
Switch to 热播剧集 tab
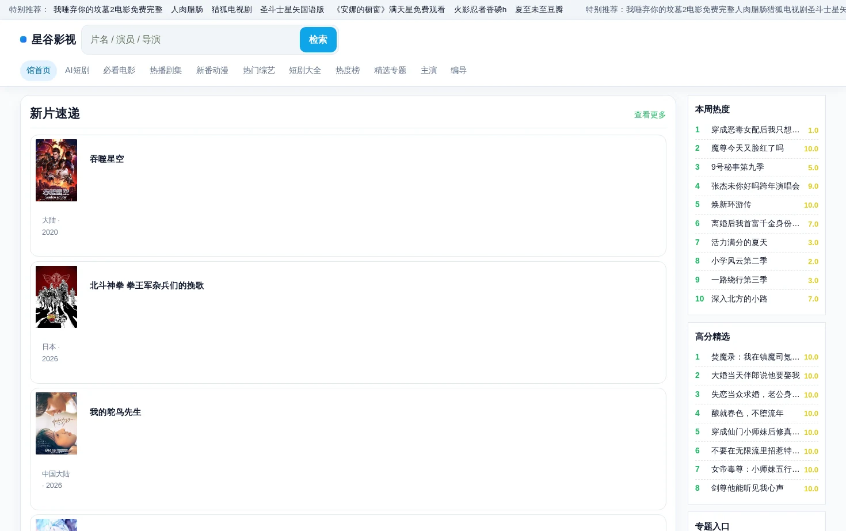[x=166, y=71]
